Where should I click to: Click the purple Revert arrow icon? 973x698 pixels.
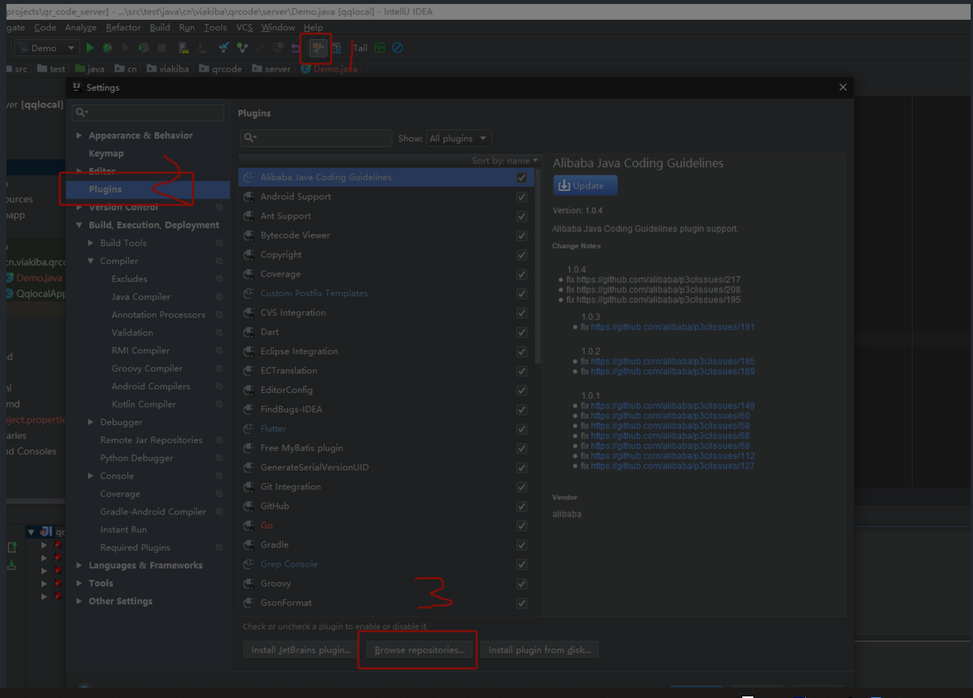tap(294, 48)
